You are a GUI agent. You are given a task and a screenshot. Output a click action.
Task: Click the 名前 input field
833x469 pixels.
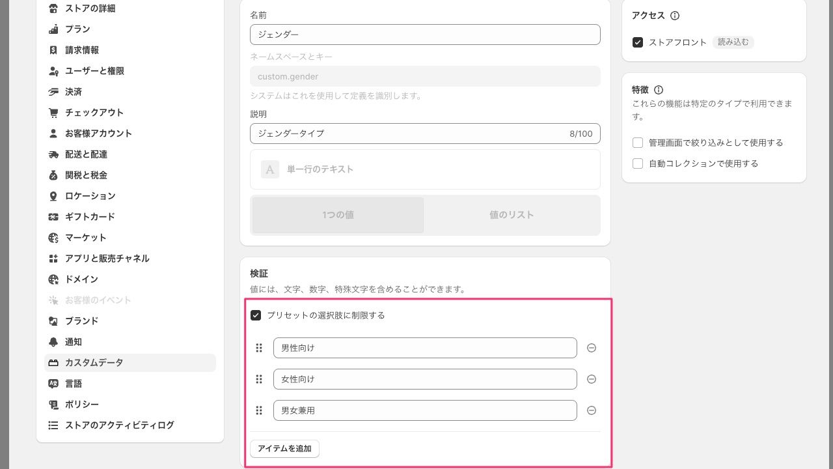tap(425, 35)
